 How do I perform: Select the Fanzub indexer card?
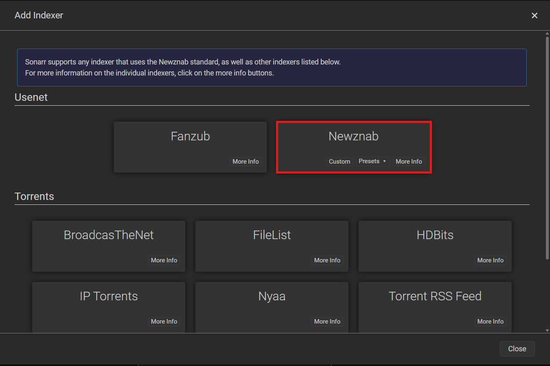(x=190, y=147)
